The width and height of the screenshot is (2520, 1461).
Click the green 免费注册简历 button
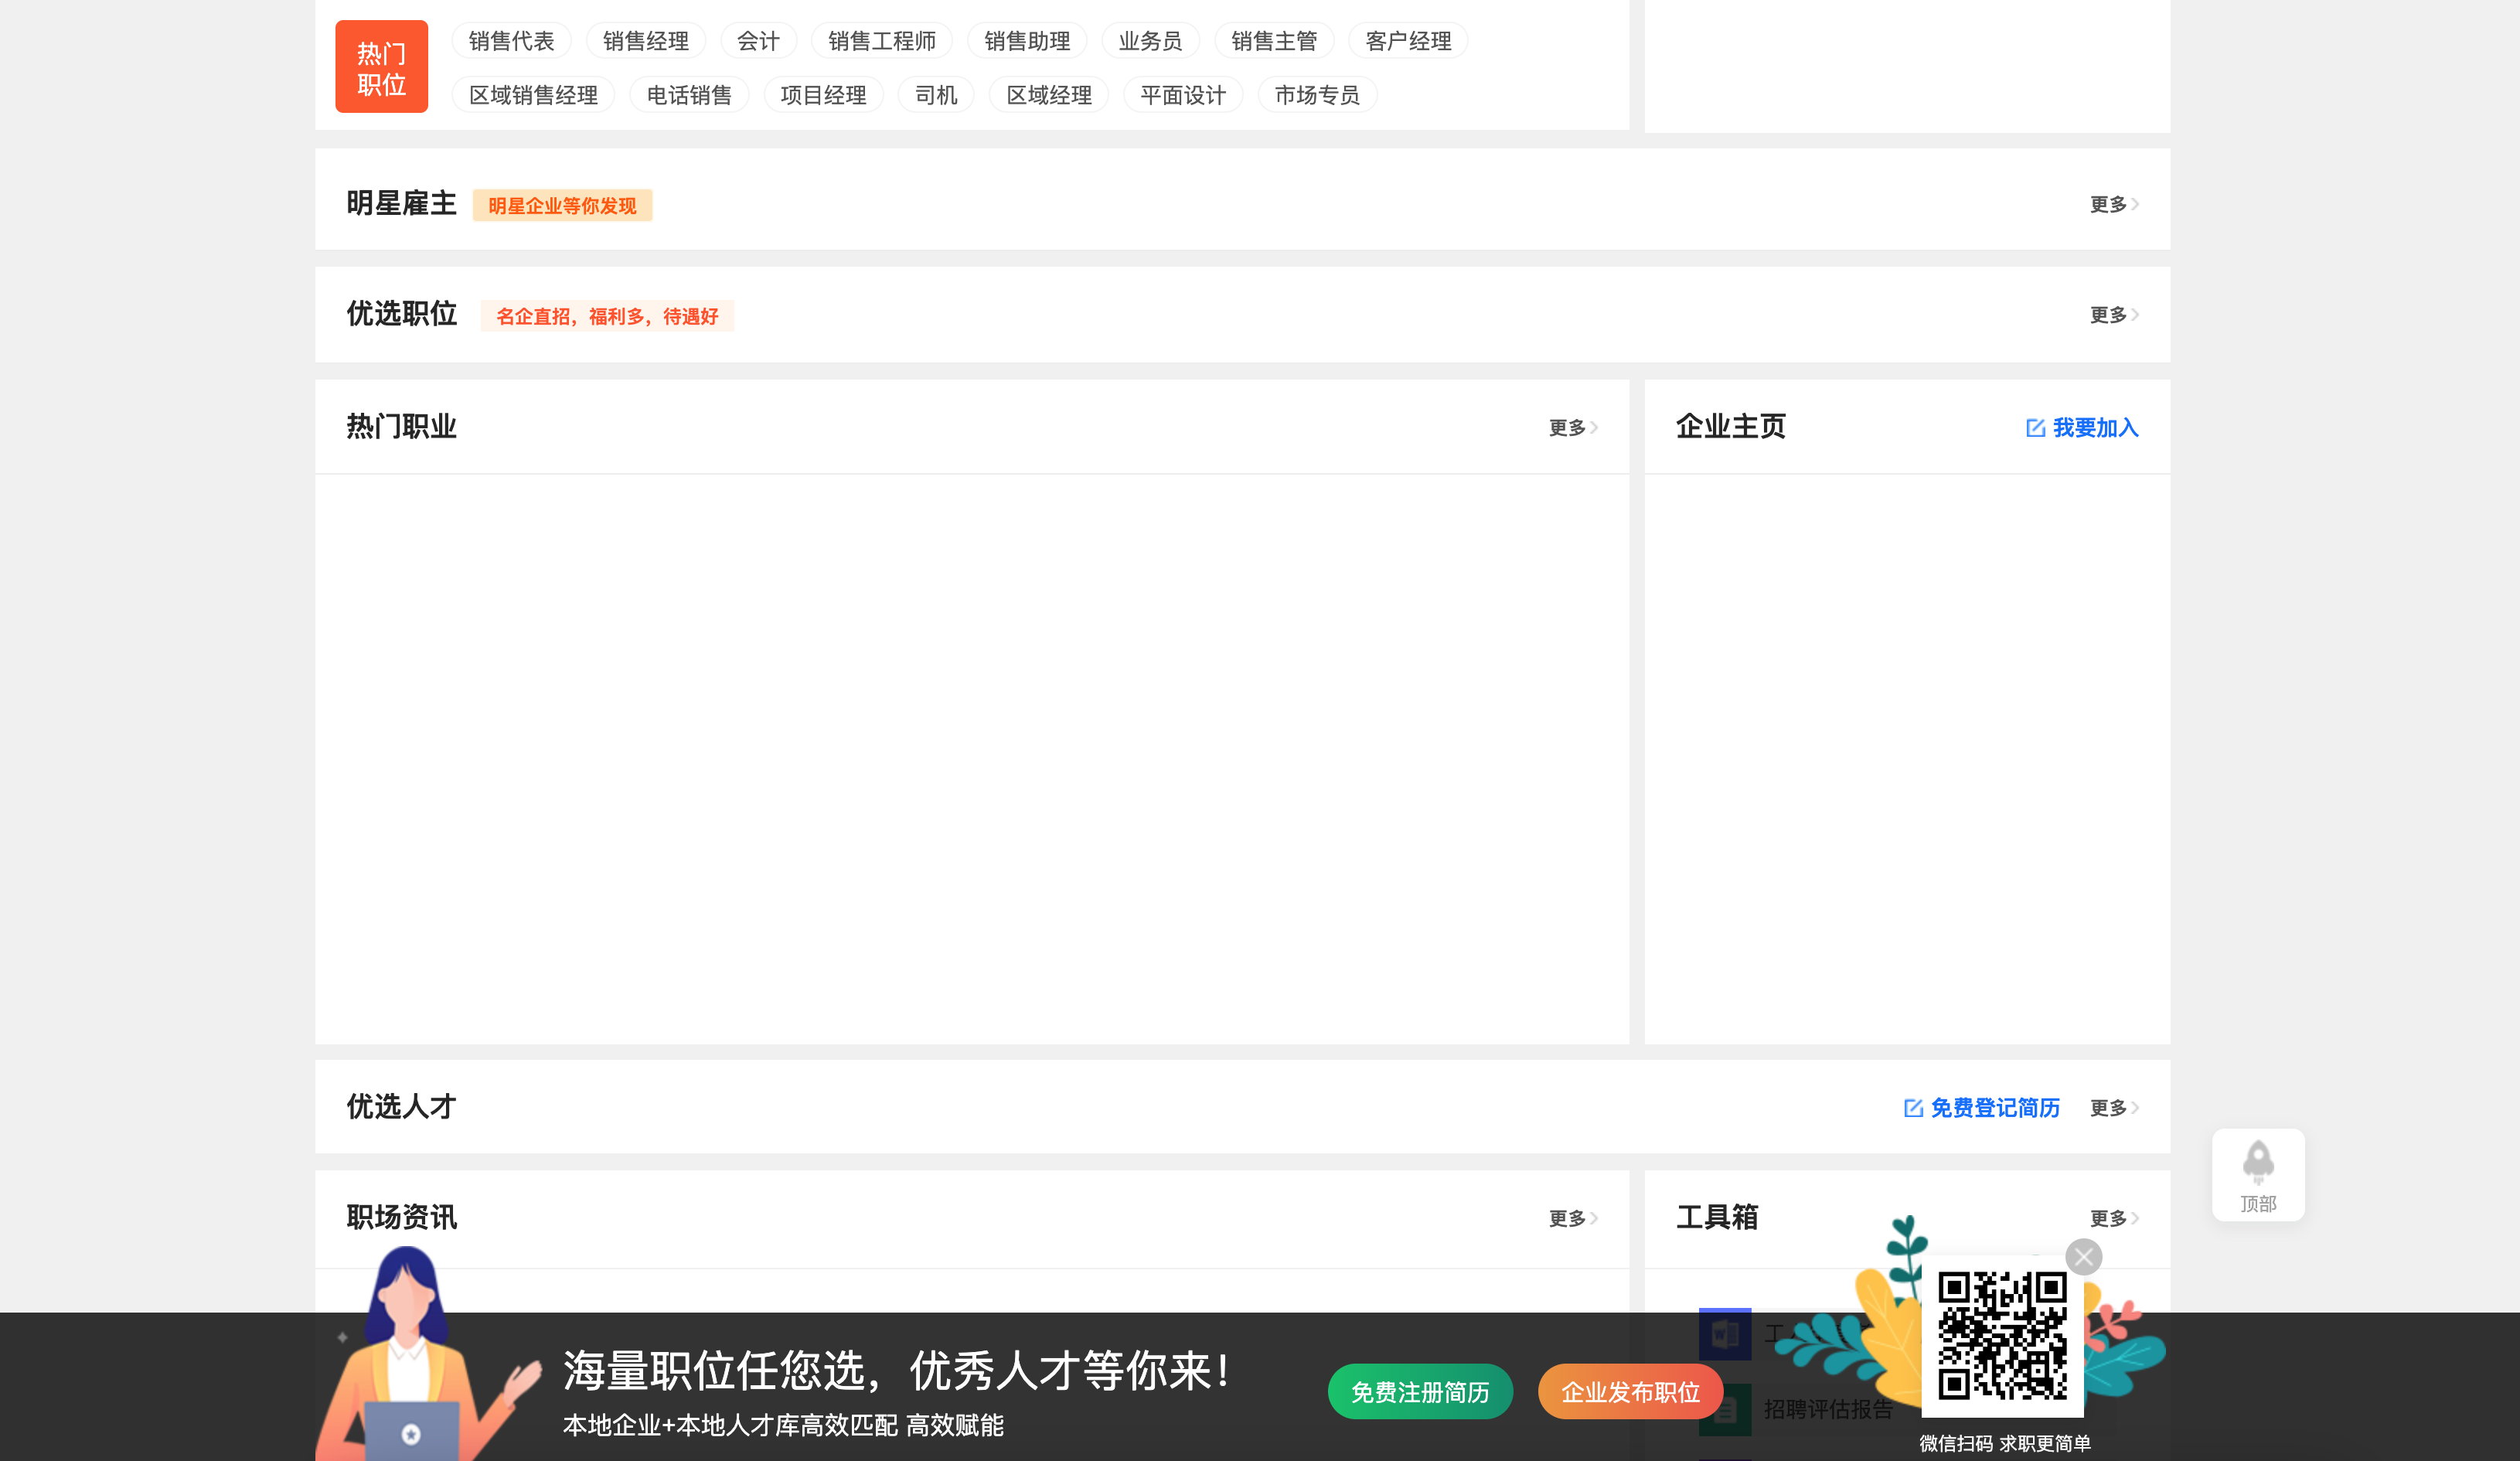1420,1392
